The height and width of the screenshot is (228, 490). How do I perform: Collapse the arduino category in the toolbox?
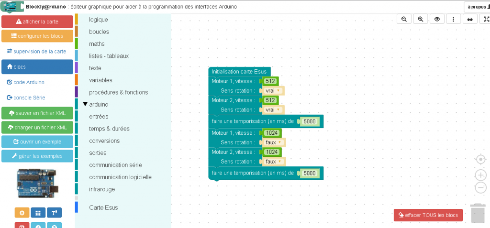[86, 104]
